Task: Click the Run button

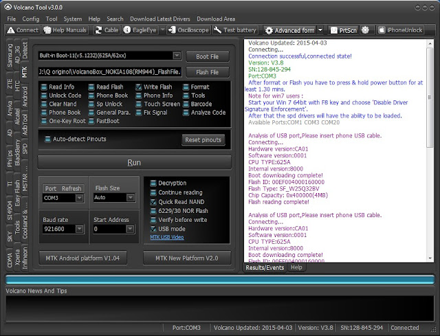Action: pos(134,163)
